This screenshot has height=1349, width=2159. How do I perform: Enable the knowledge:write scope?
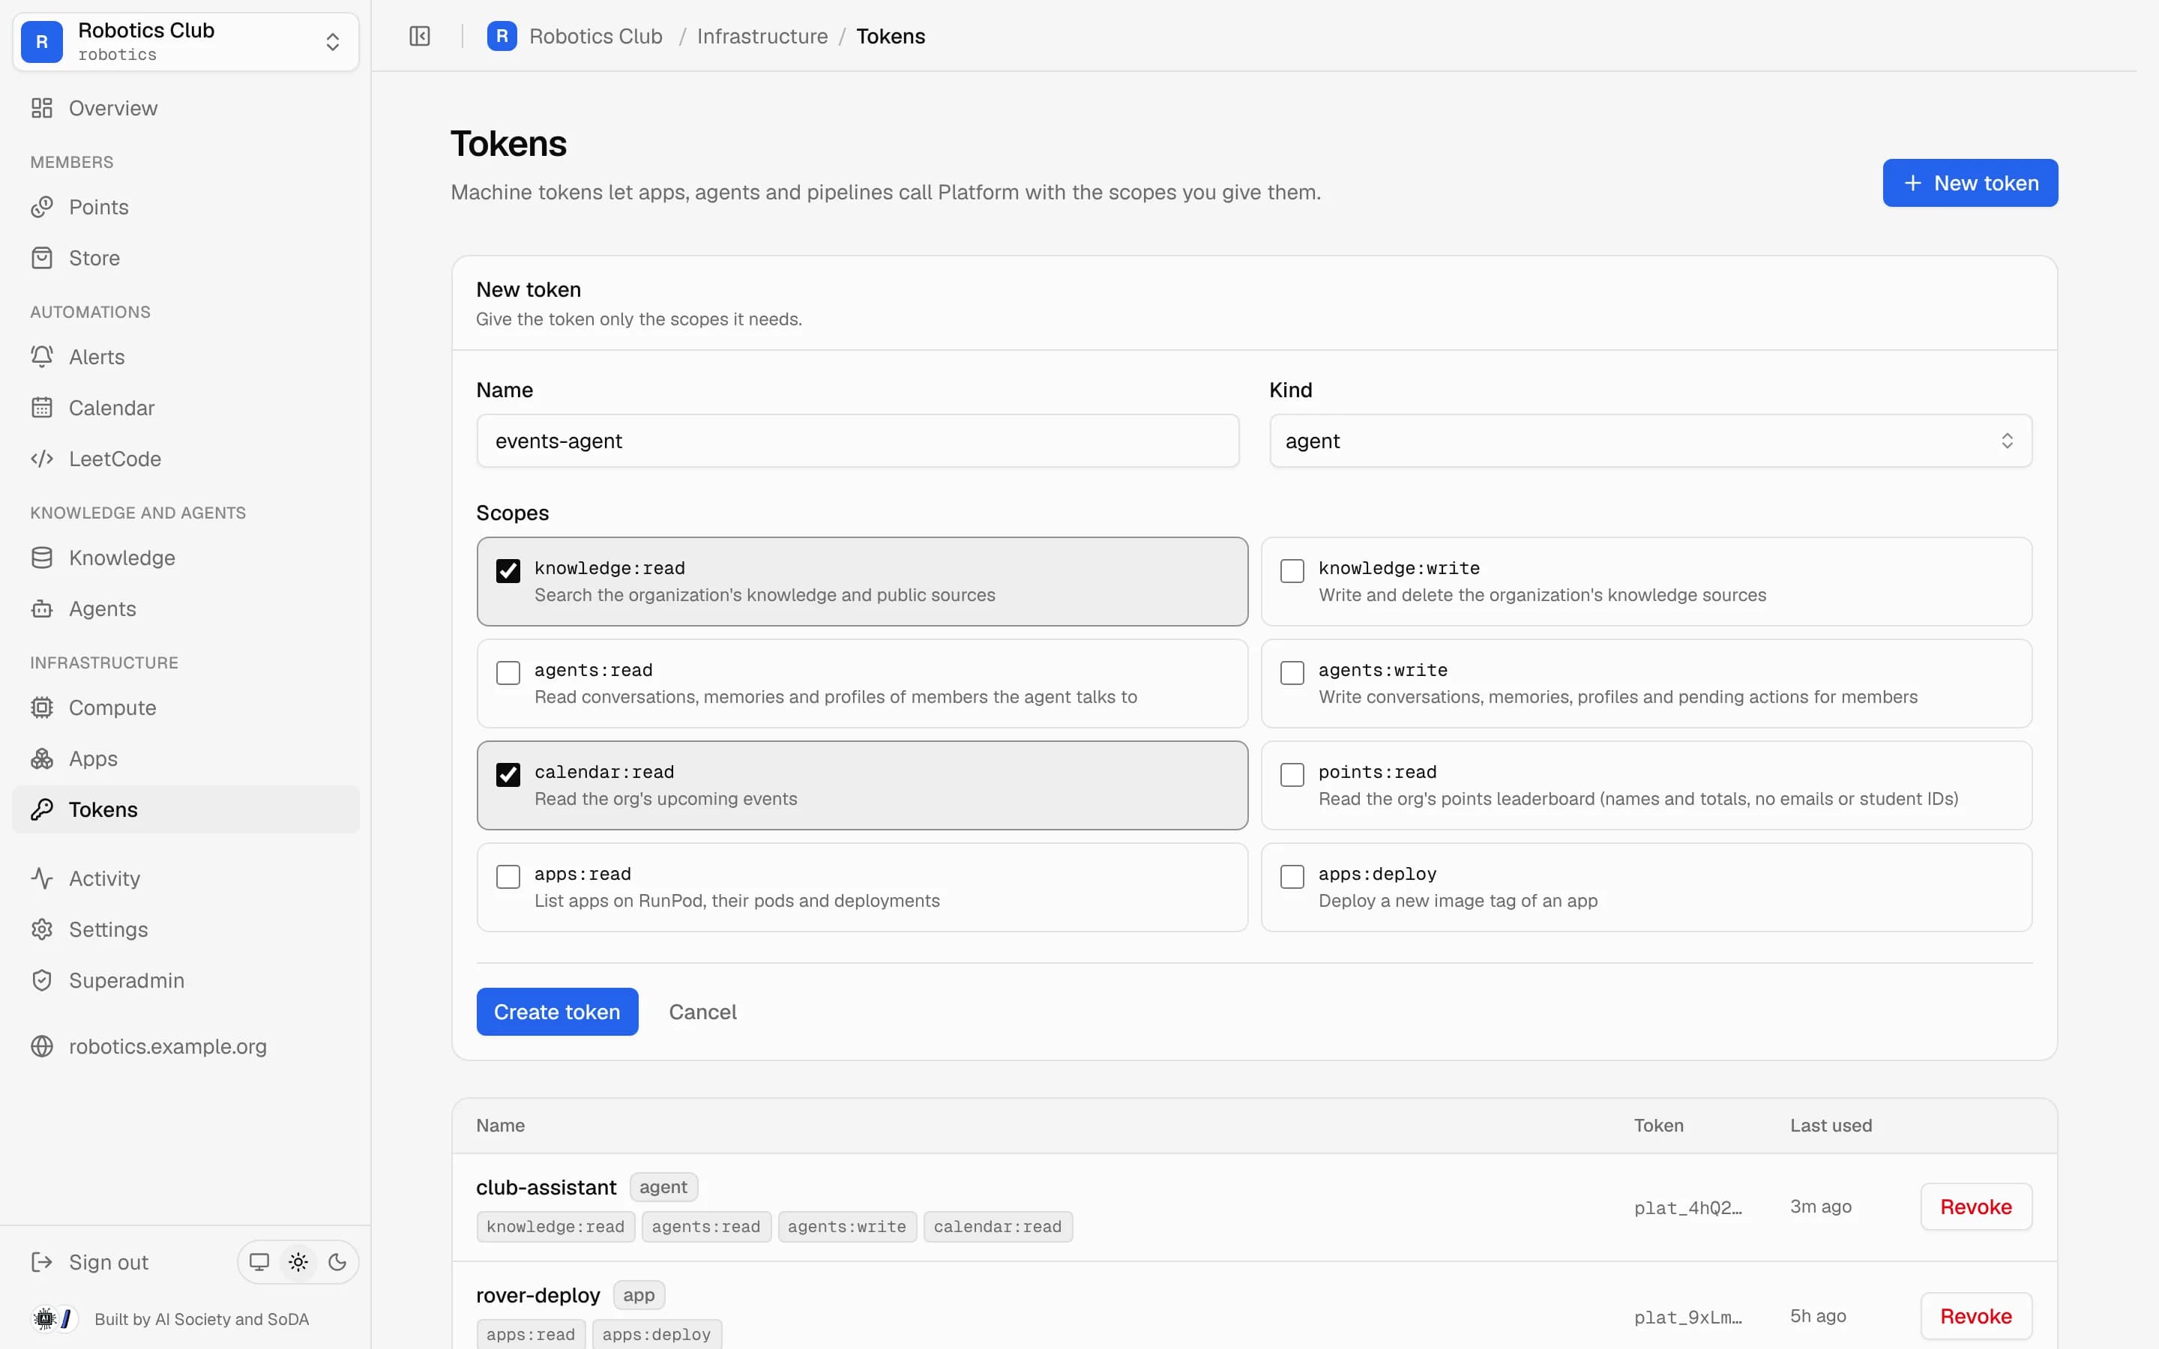pyautogui.click(x=1292, y=571)
